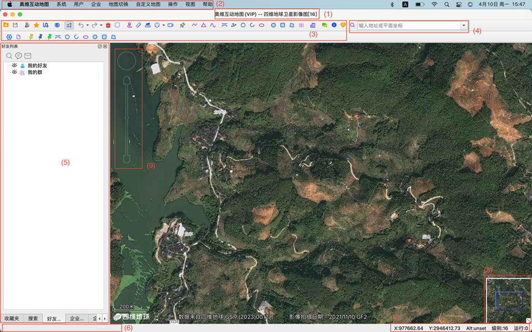The width and height of the screenshot is (532, 332).
Task: Switch to the 搜索 tab
Action: (x=33, y=318)
